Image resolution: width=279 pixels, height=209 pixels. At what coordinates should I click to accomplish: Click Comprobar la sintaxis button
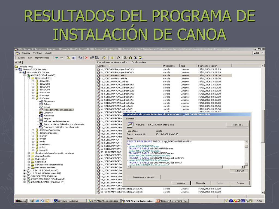(143, 177)
